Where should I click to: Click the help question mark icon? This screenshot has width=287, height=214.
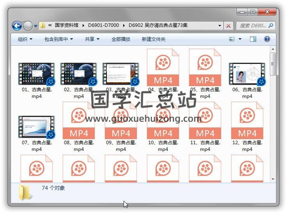pos(267,39)
